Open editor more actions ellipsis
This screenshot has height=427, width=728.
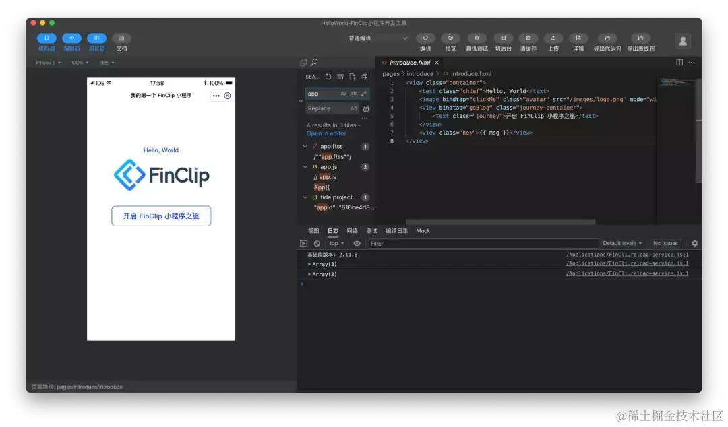point(692,63)
